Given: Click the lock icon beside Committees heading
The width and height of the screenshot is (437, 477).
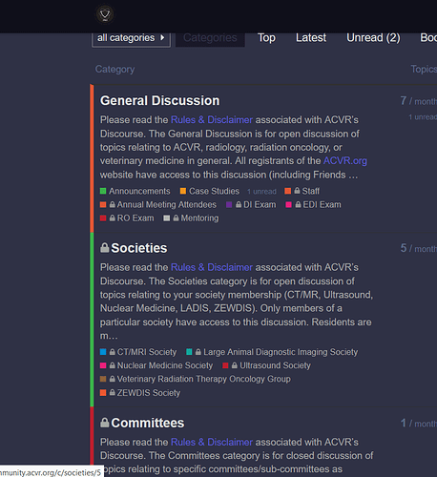Looking at the screenshot, I should point(105,423).
